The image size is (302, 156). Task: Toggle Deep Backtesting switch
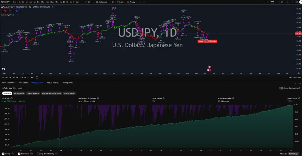[x=281, y=88]
